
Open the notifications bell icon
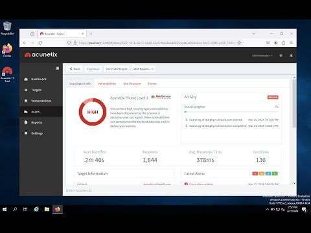[291, 56]
